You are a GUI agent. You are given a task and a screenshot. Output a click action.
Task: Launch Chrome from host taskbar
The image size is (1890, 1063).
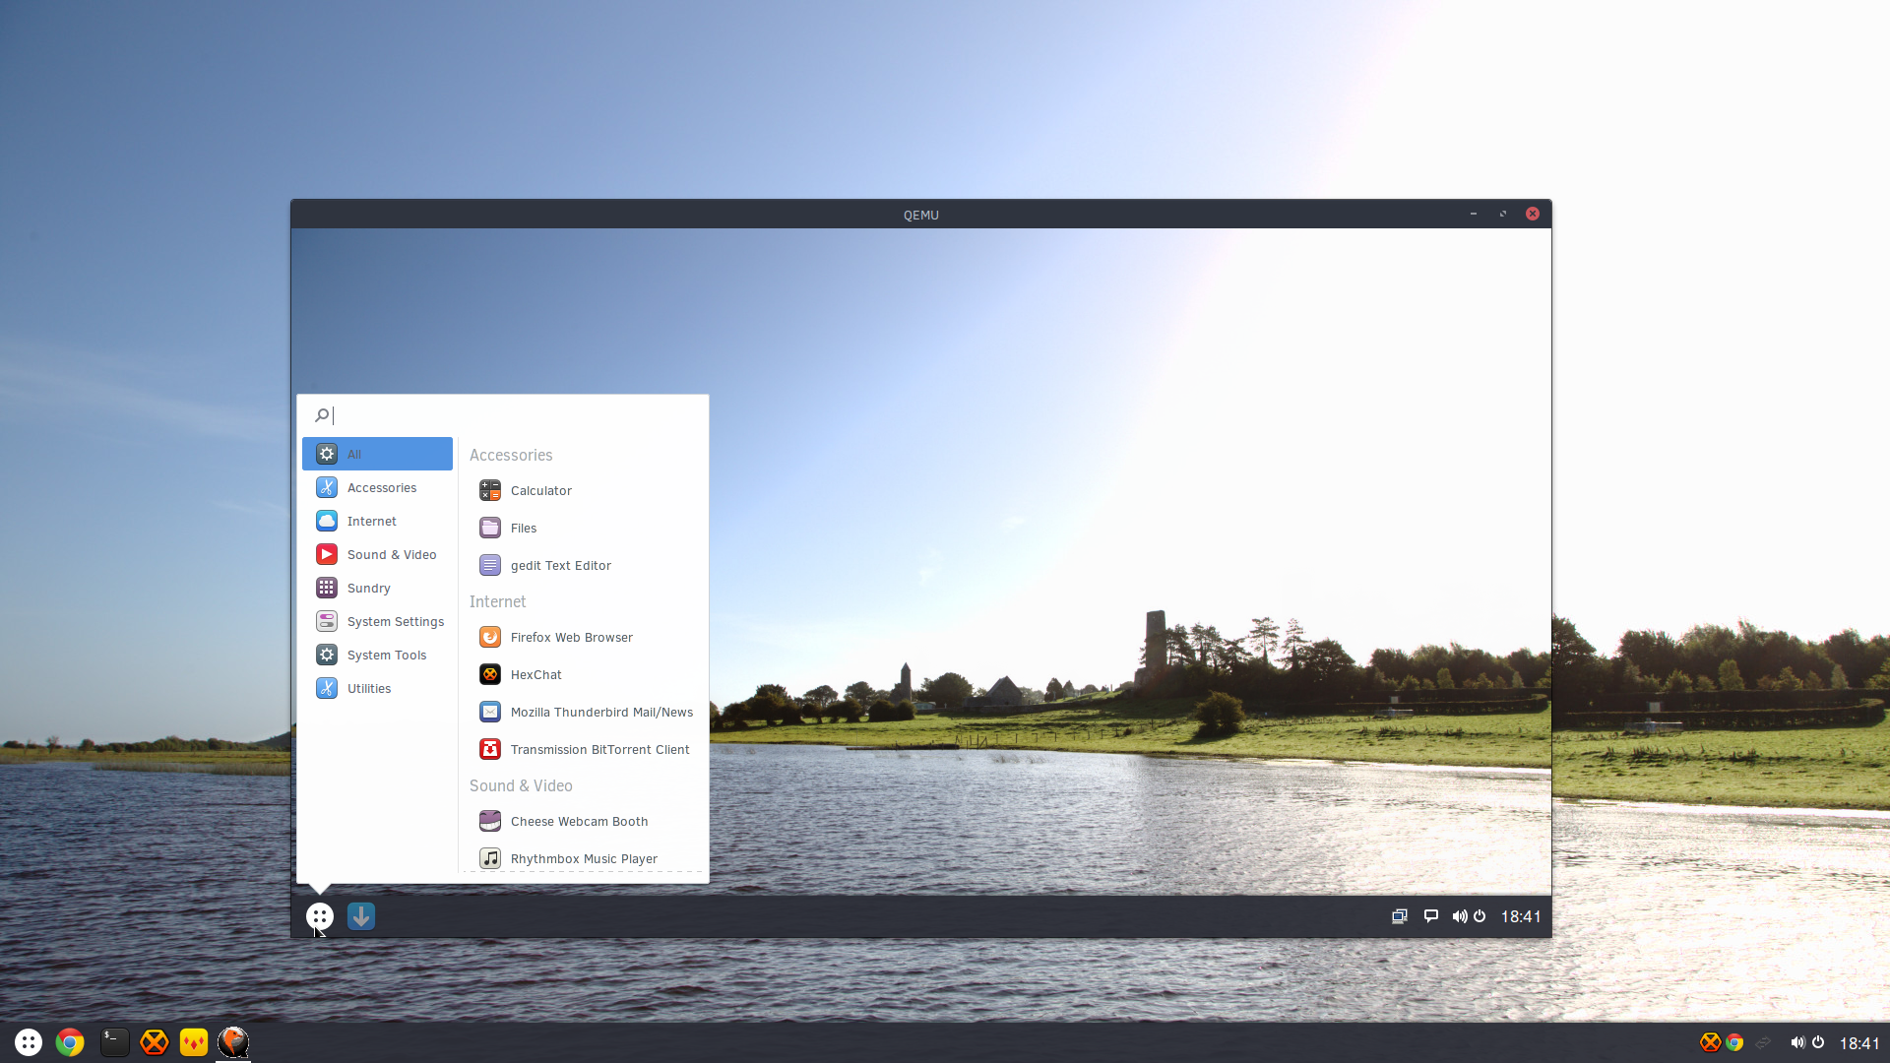tap(70, 1042)
